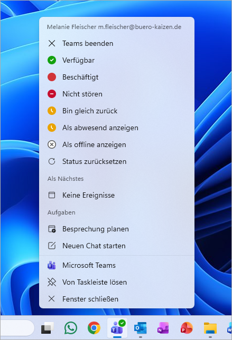Click the offline circle-x icon
Viewport: 232px width, 340px height.
[x=52, y=144]
